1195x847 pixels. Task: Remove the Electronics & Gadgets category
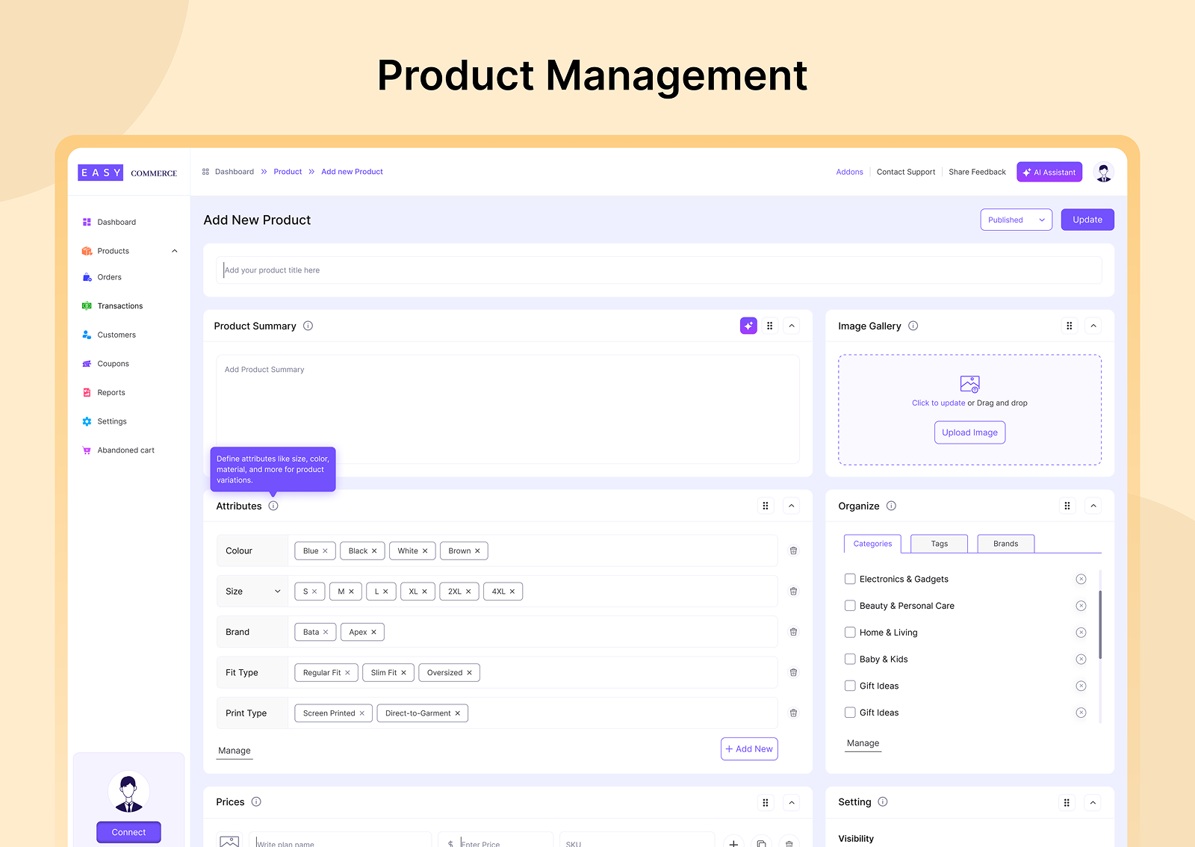tap(1081, 579)
